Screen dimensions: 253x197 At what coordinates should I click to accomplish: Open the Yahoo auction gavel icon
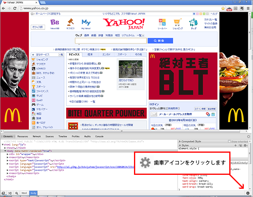pyautogui.click(x=70, y=22)
